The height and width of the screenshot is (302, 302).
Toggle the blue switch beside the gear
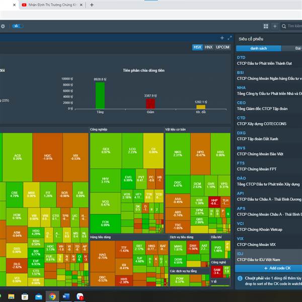point(18,26)
